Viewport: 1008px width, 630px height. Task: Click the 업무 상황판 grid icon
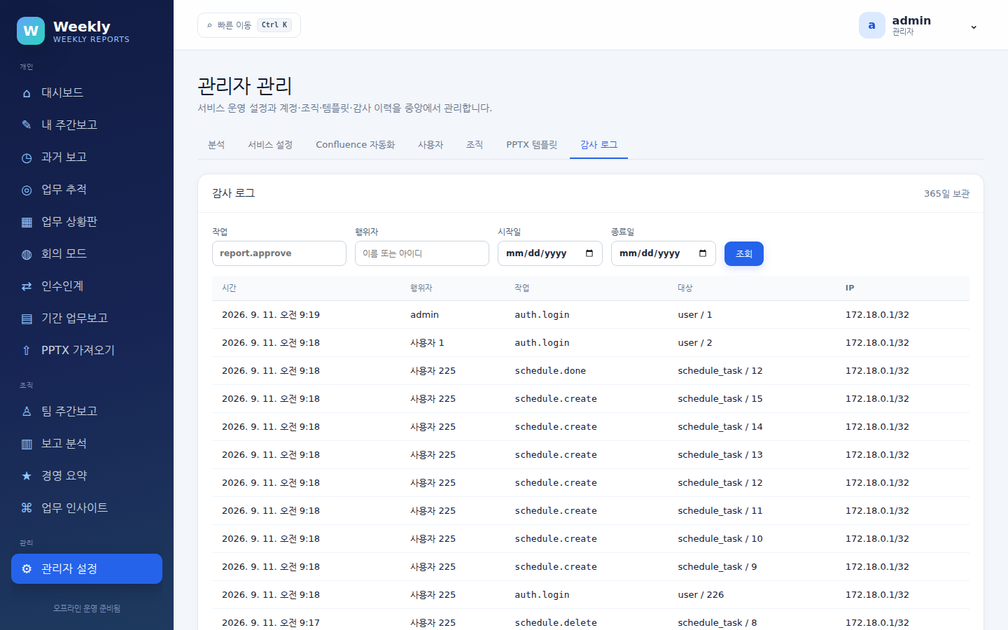click(x=27, y=222)
